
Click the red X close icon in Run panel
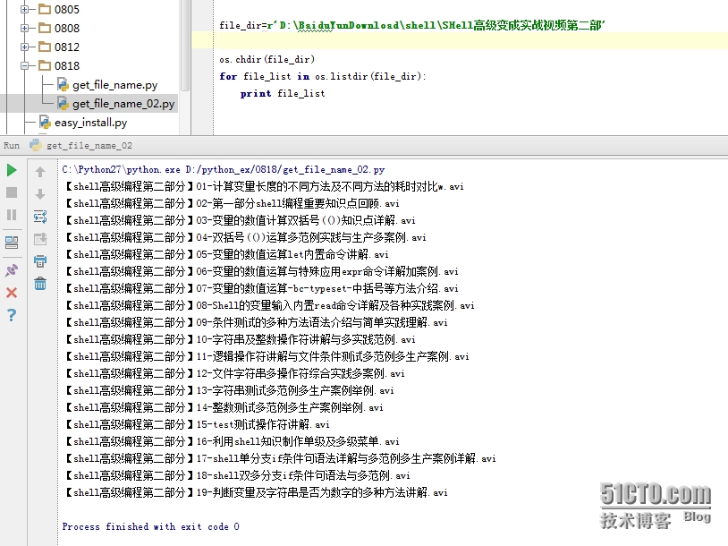coord(12,293)
